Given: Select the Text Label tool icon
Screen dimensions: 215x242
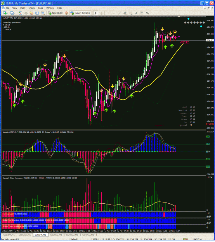Looking at the screenshot, I should pyautogui.click(x=142, y=13).
